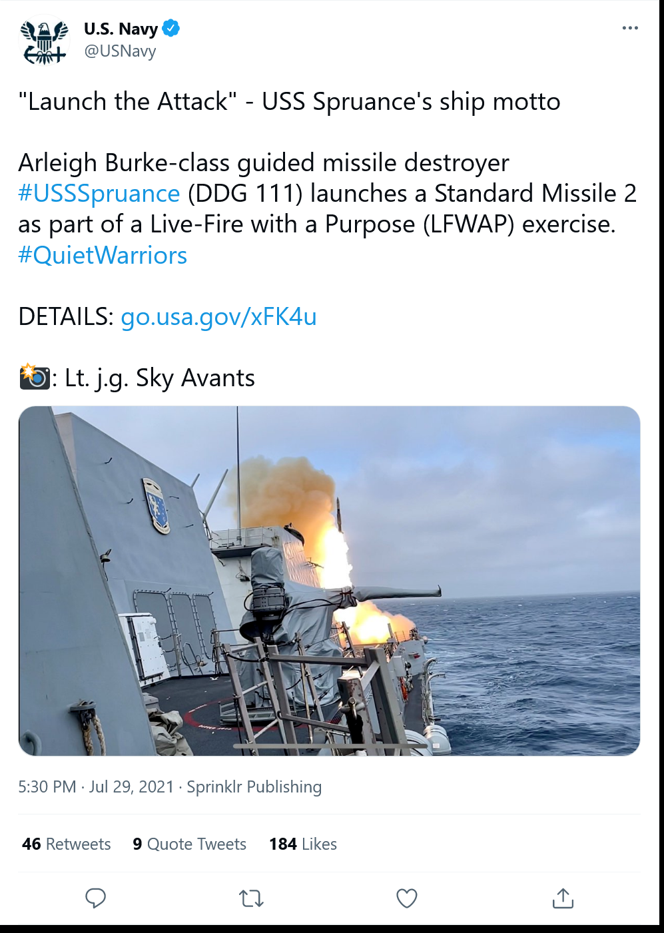Click the camera flash emoji

click(x=35, y=377)
